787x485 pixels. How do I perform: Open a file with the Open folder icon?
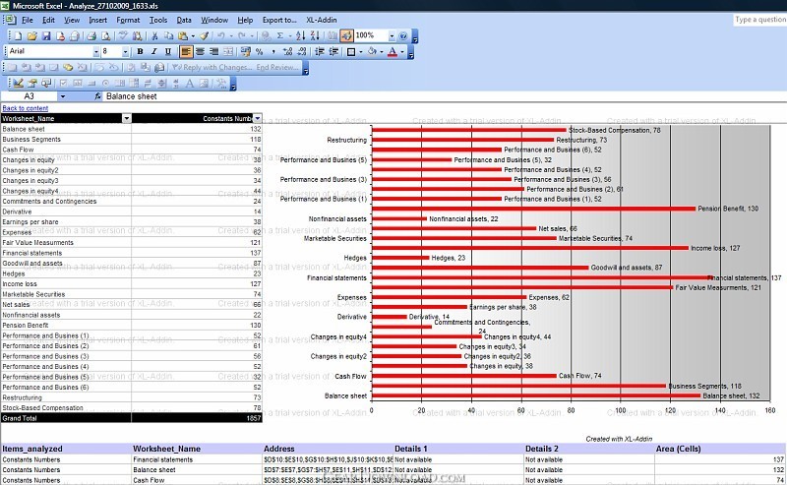32,35
